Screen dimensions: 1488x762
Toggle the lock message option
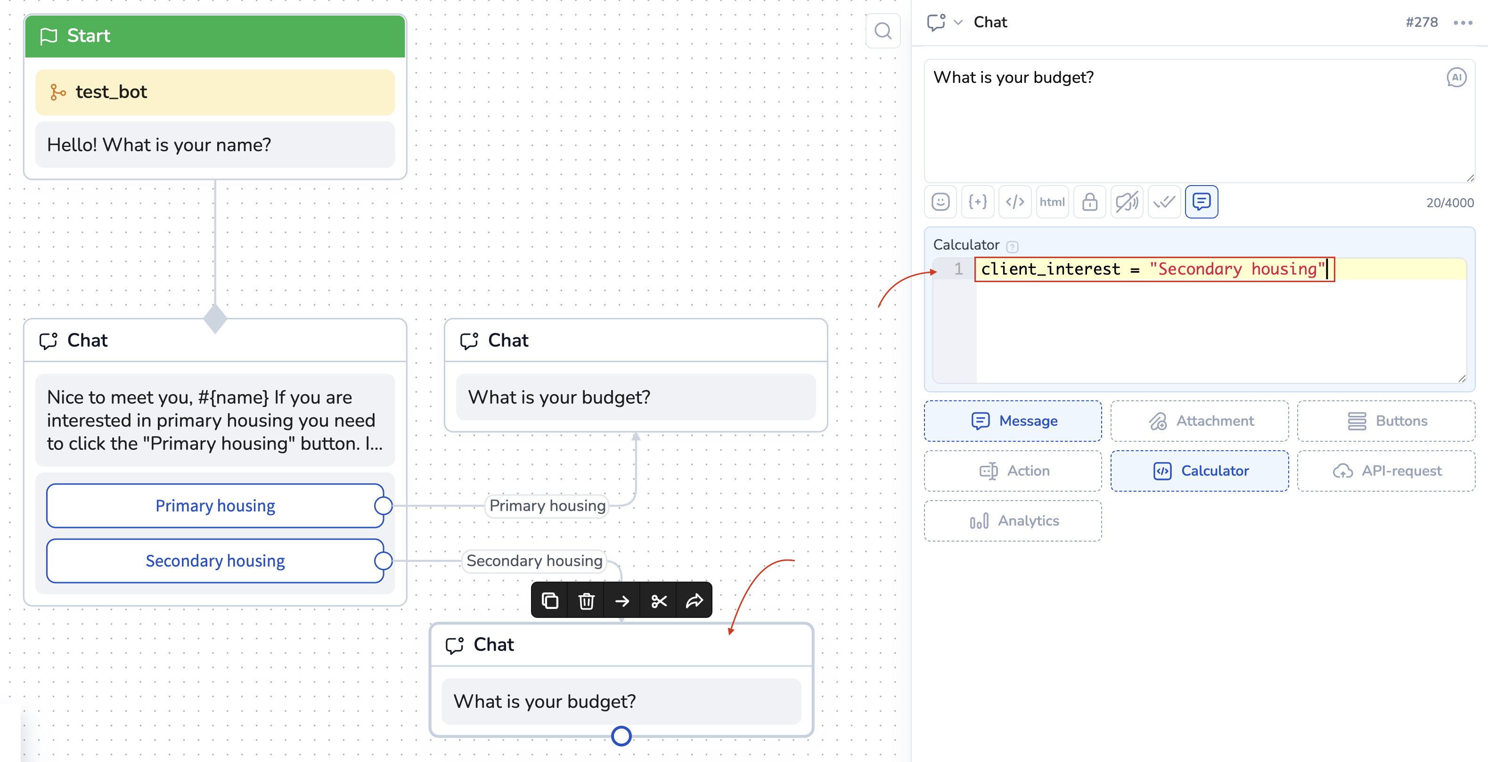1089,202
